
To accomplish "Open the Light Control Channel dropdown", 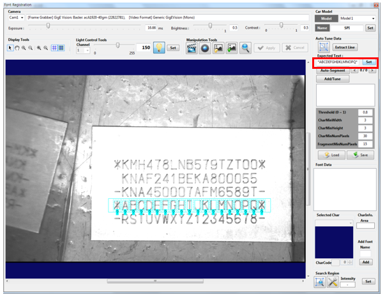I will point(84,50).
